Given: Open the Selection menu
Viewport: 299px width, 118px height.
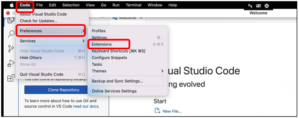Looking at the screenshot, I should (x=71, y=5).
